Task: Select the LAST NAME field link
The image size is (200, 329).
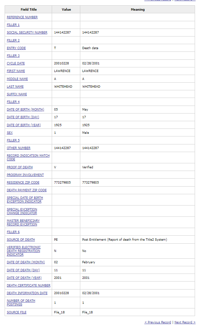Action: tap(15, 87)
